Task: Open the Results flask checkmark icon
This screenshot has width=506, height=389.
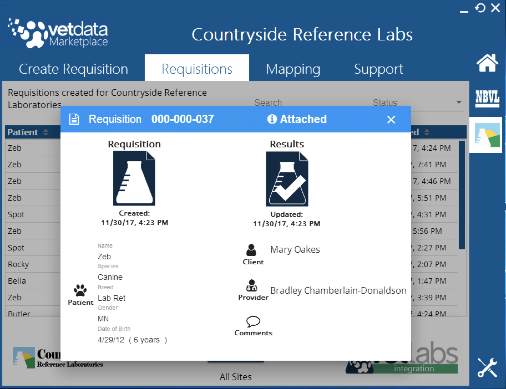Action: tap(287, 179)
